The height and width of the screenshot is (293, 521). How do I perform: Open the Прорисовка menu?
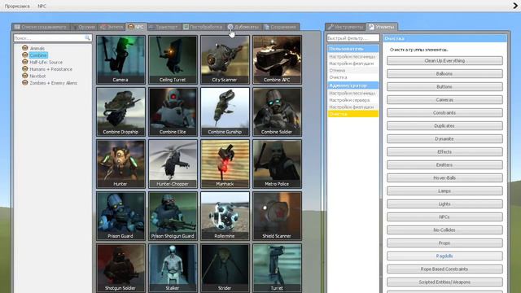pos(17,6)
